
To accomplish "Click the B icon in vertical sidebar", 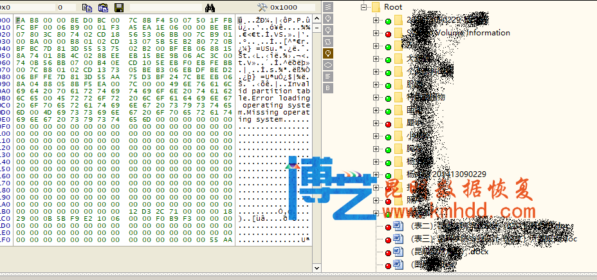I will [327, 88].
